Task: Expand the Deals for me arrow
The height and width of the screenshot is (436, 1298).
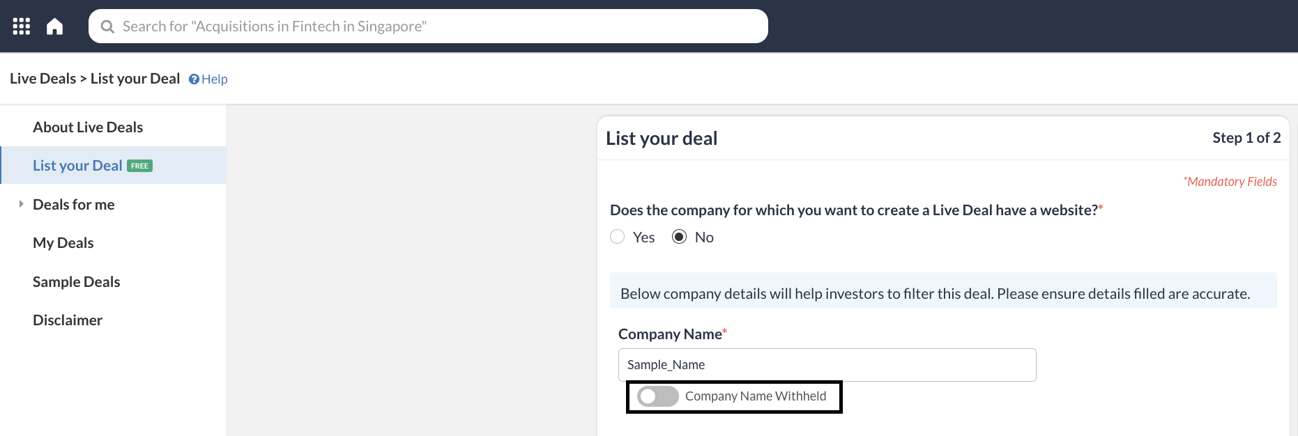Action: tap(21, 204)
